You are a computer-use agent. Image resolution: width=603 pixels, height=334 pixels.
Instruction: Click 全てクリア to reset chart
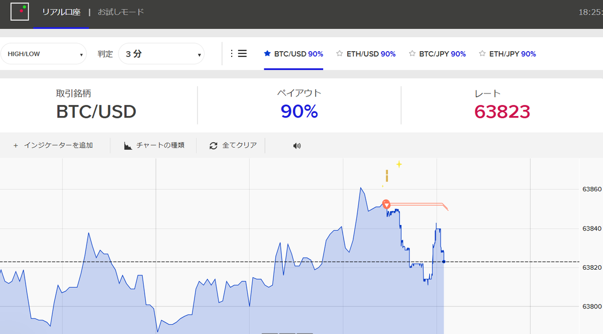click(x=233, y=145)
